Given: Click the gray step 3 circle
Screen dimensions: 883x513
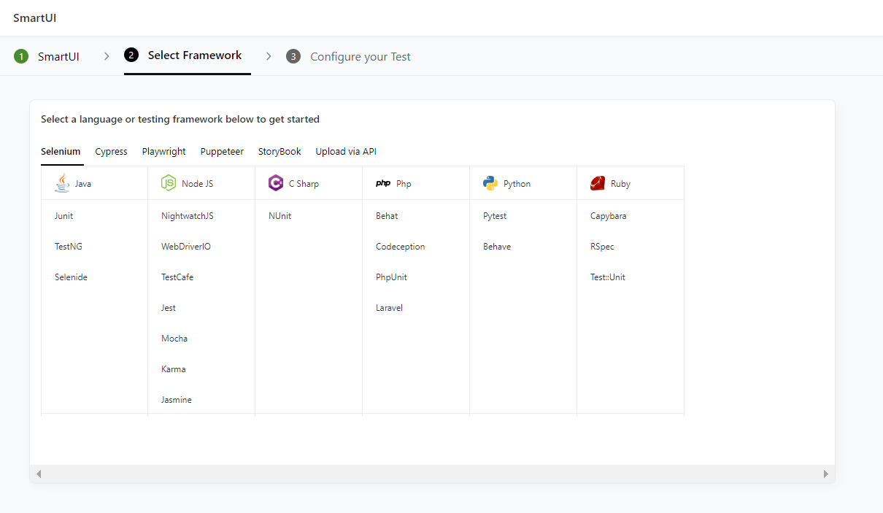Looking at the screenshot, I should (x=293, y=56).
